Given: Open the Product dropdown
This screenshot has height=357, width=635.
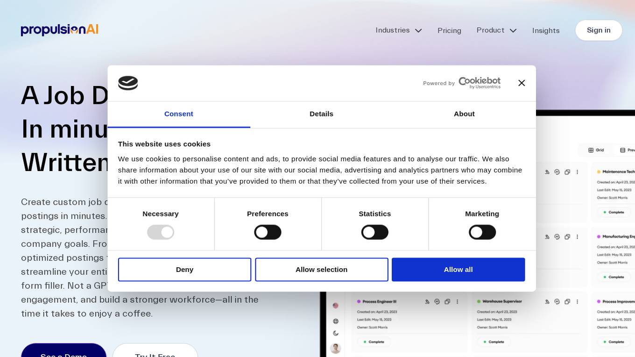Looking at the screenshot, I should coord(497,30).
